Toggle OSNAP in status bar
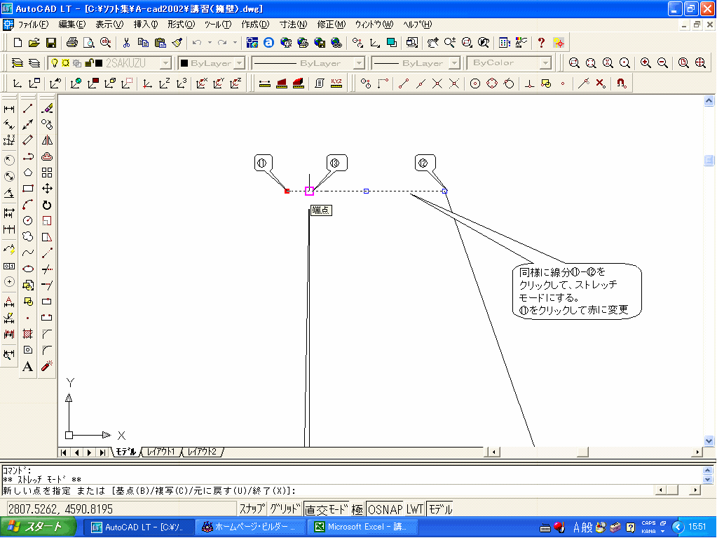This screenshot has width=717, height=538. [385, 509]
